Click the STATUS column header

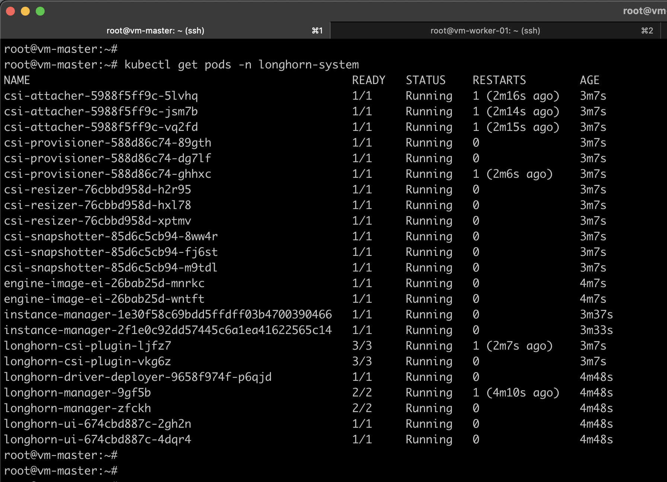[425, 80]
